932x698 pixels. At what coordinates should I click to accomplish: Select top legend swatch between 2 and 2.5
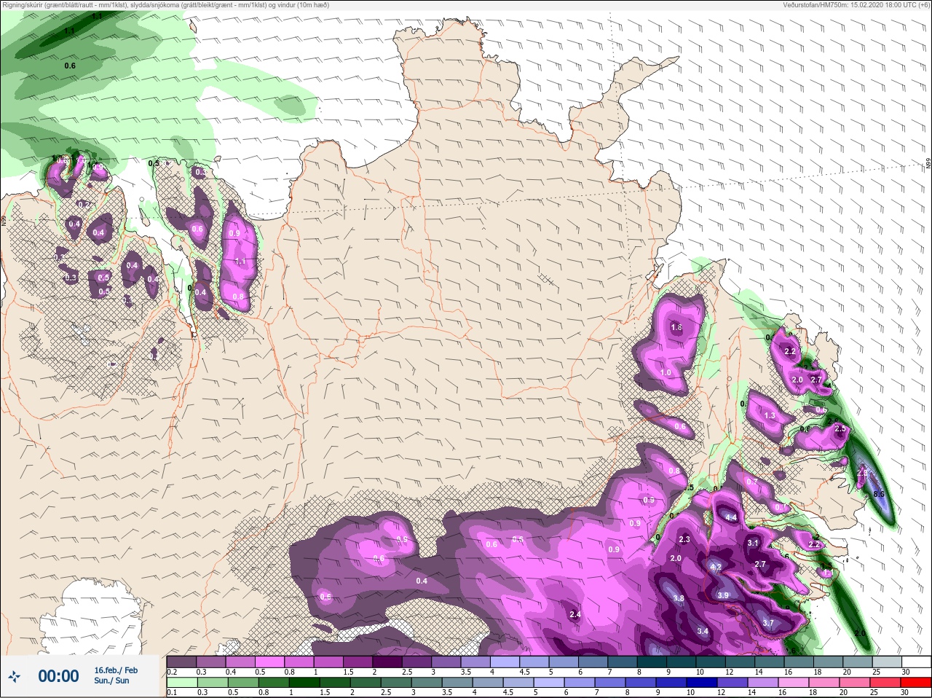point(388,662)
